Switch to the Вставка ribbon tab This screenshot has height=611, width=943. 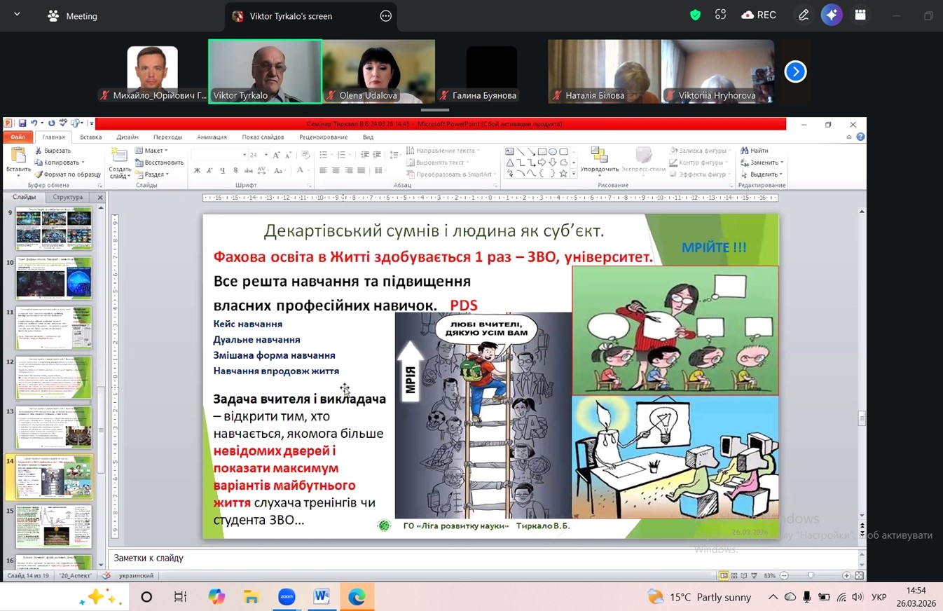click(x=90, y=137)
